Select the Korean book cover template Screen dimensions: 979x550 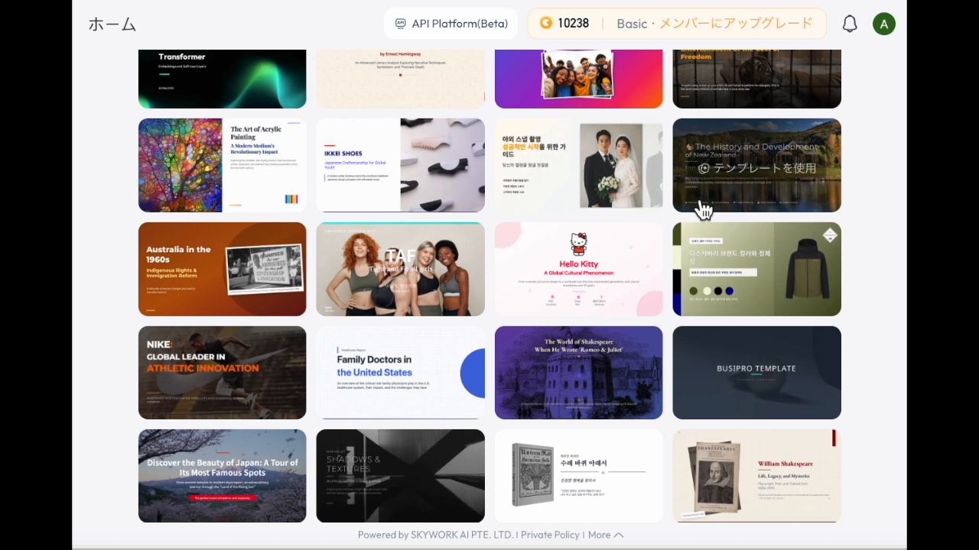[579, 476]
